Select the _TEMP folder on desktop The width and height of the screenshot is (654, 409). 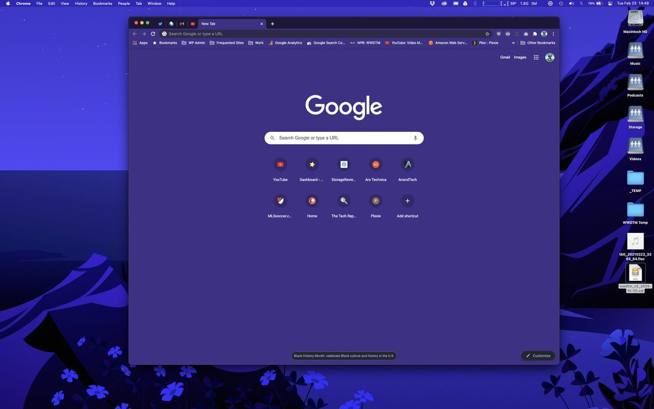click(x=635, y=181)
